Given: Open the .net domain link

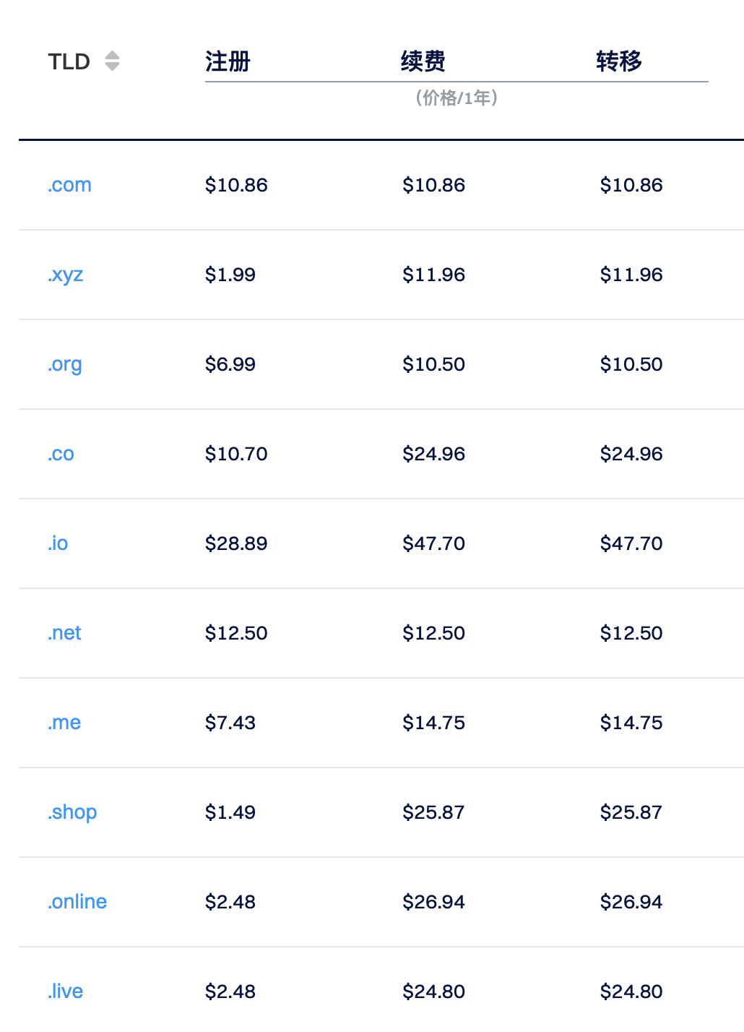Looking at the screenshot, I should (x=64, y=633).
